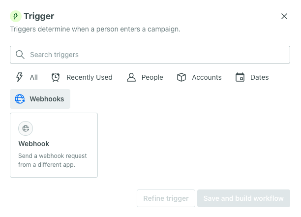Choose the Webhook trigger card title
Viewport: 301px width, 217px height.
click(34, 144)
